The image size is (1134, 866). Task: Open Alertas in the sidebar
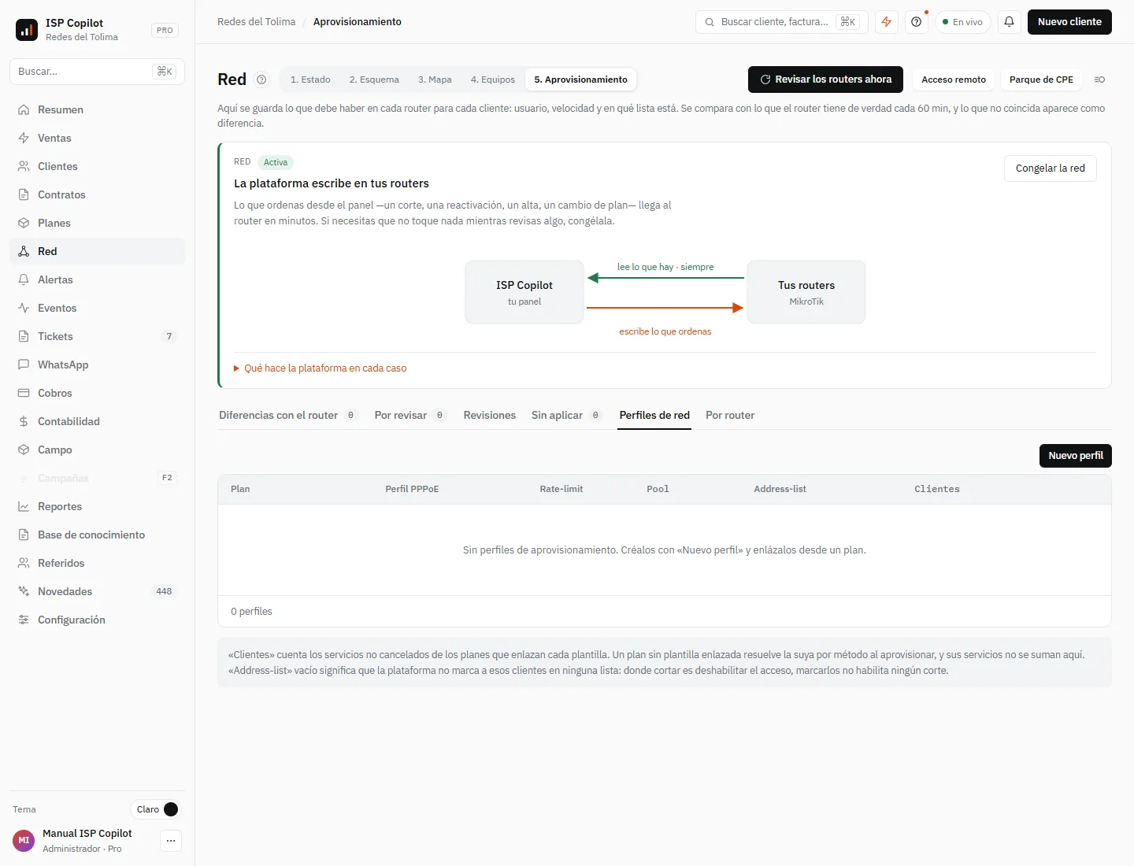(x=98, y=279)
